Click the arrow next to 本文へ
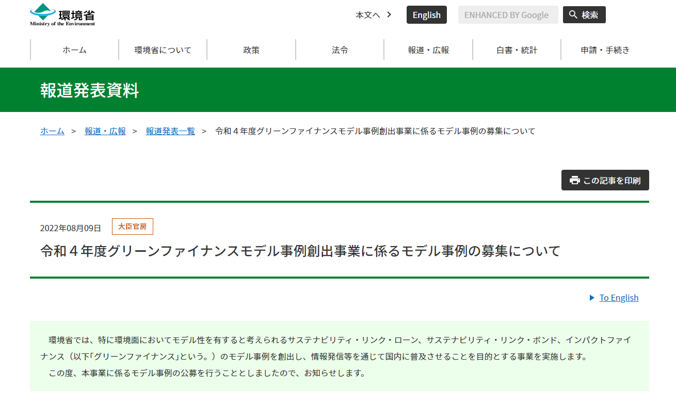The image size is (676, 420). (x=389, y=15)
